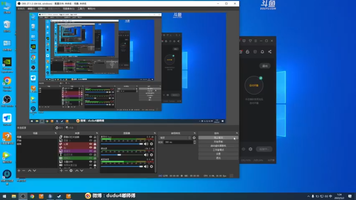Screen dimensions: 356x200
Task: Open the 文件(F) menu
Action: pos(21,8)
